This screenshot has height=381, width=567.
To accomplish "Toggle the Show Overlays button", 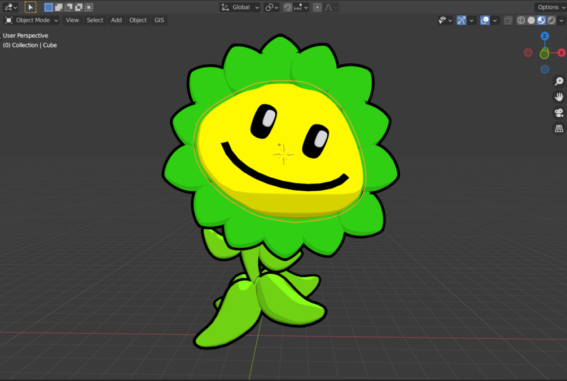I will (x=485, y=20).
